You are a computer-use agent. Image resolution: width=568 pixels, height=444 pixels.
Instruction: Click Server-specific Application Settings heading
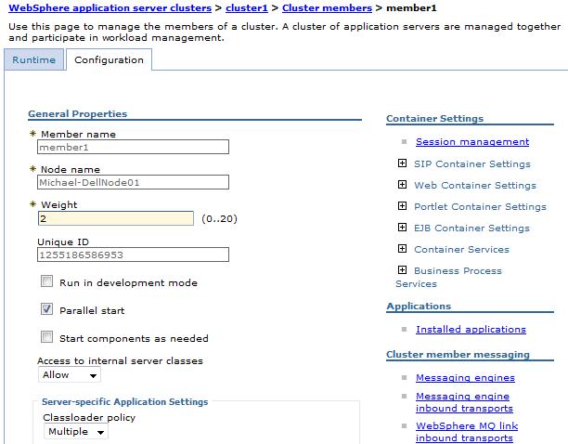125,402
